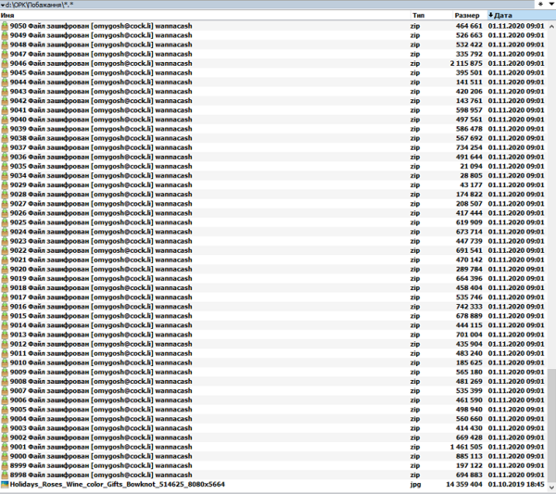The width and height of the screenshot is (556, 494).
Task: Click the size value 14 359 404
Action: click(464, 485)
